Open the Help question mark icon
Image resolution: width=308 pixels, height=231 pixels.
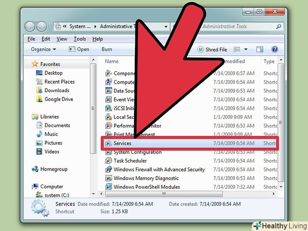[275, 49]
